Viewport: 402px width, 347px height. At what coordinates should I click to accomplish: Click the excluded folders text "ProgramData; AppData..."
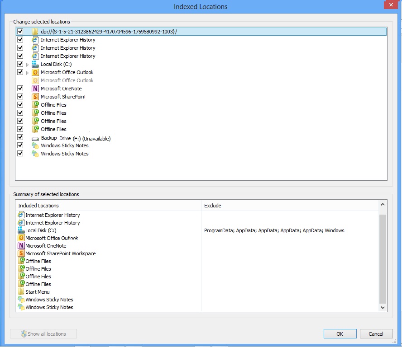pyautogui.click(x=274, y=230)
